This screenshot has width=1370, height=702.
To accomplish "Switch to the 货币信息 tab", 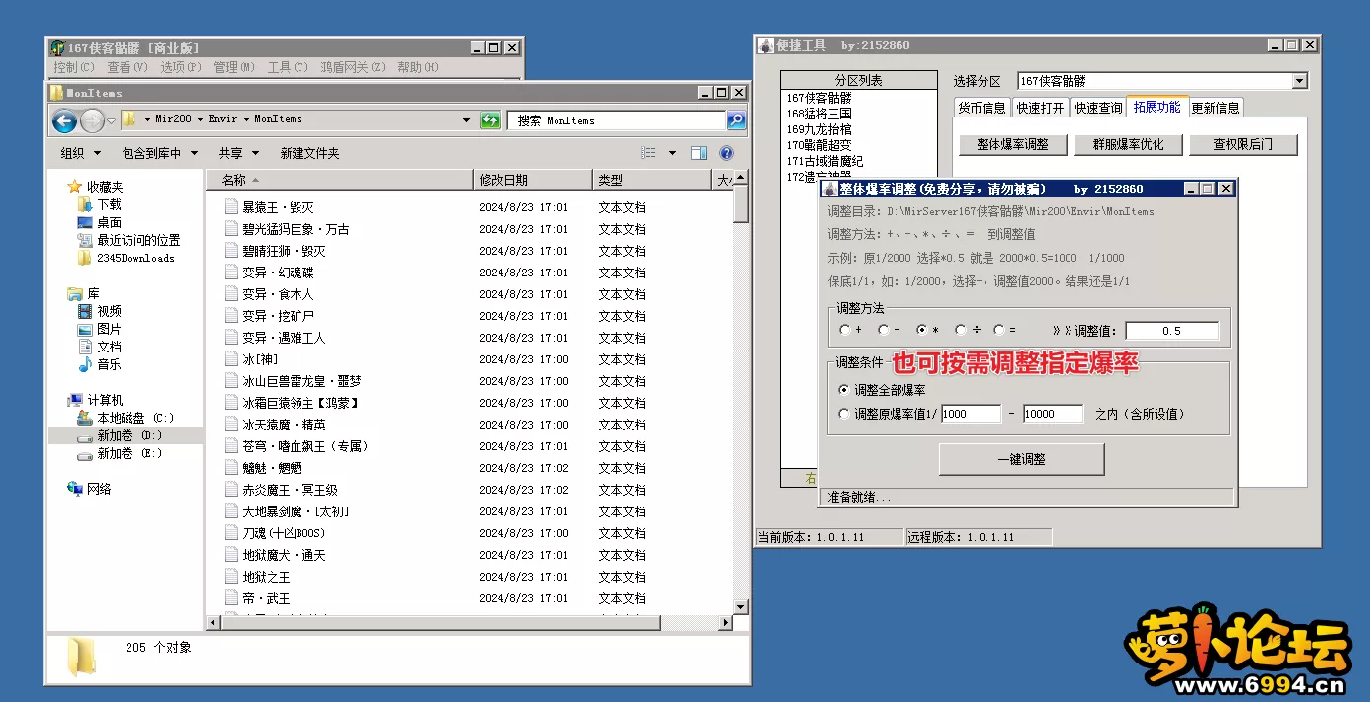I will click(x=983, y=108).
